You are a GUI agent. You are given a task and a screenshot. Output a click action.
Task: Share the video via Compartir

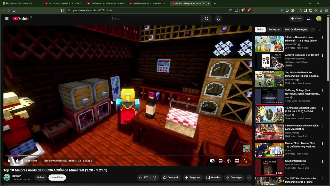tap(170, 177)
